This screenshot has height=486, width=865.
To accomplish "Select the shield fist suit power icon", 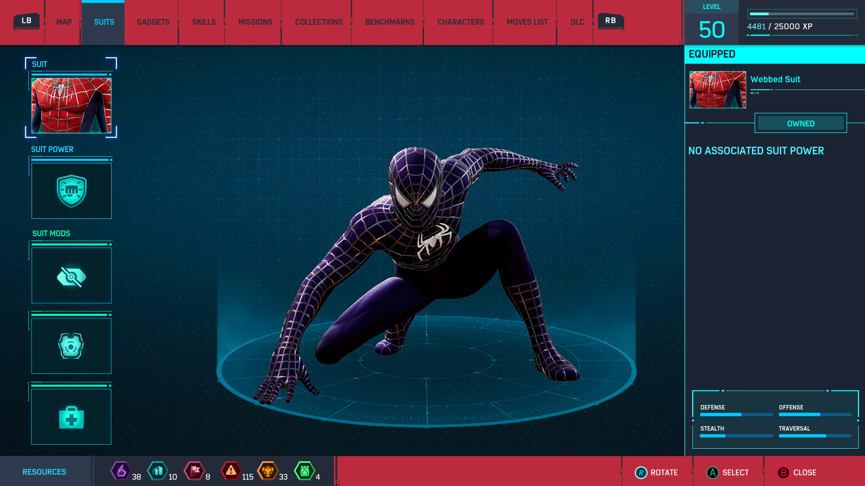I will pos(72,191).
